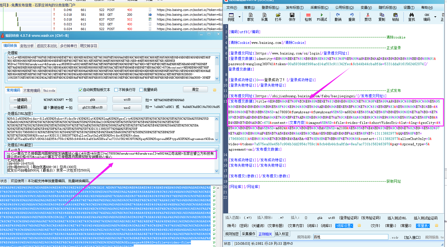Start F5调试 debugging
Image resolution: width=447 pixels, height=247 pixels.
point(322,17)
